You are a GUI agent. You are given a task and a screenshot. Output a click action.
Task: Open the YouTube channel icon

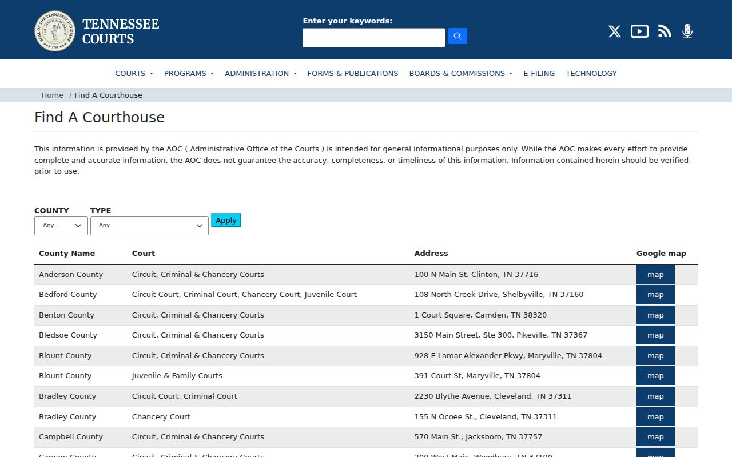pyautogui.click(x=639, y=31)
